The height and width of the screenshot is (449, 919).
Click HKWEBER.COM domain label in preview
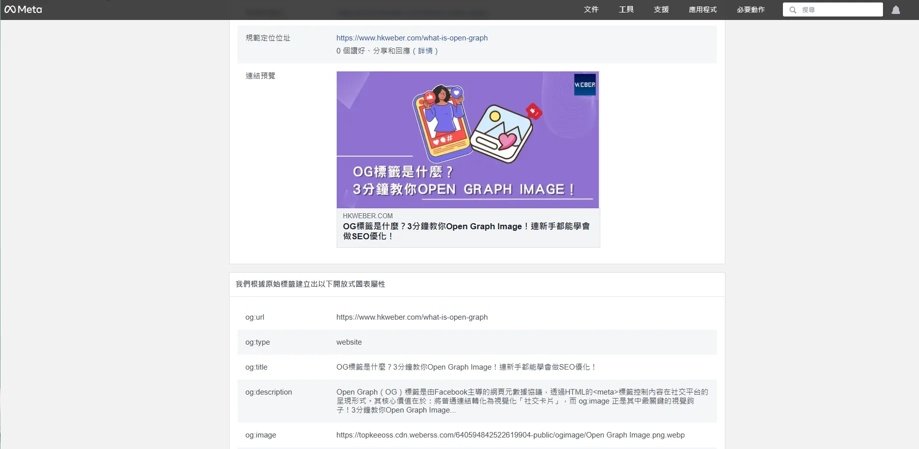pyautogui.click(x=368, y=216)
